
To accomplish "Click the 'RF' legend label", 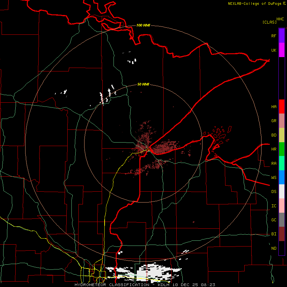I will coord(274,36).
